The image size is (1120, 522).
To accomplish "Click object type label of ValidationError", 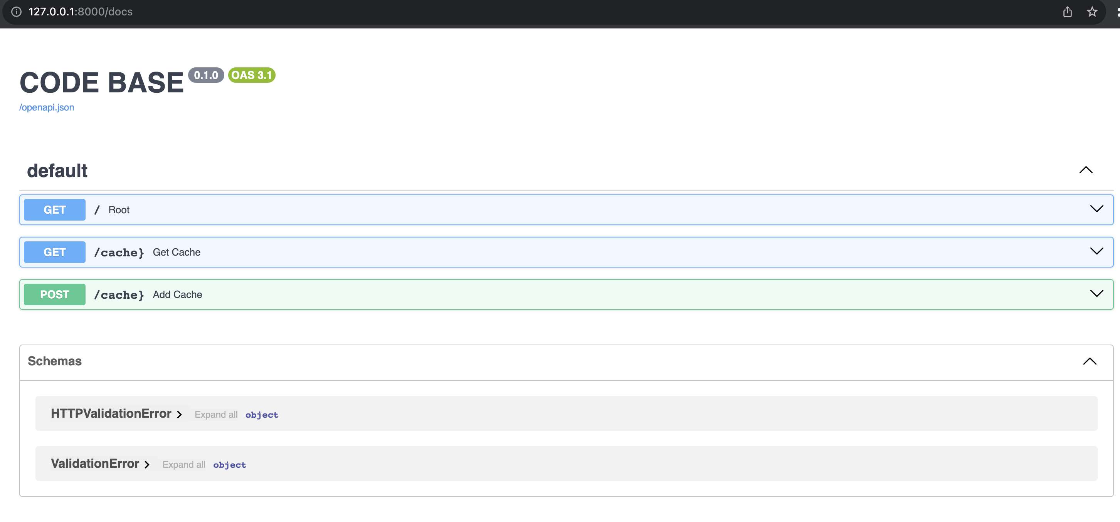I will pos(230,465).
